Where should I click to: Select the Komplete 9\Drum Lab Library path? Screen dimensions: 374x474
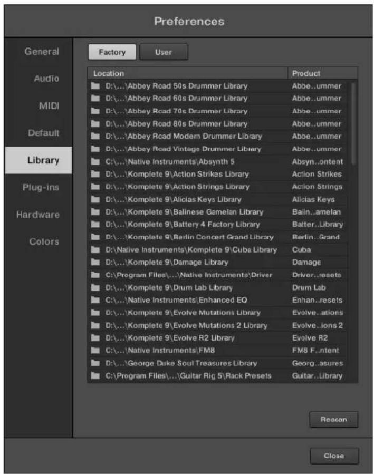coord(169,288)
